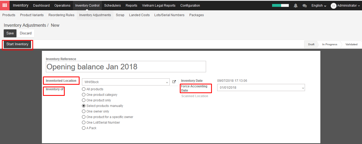Open the Scrap submenu
Screen dimensions: 362x144
point(120,15)
